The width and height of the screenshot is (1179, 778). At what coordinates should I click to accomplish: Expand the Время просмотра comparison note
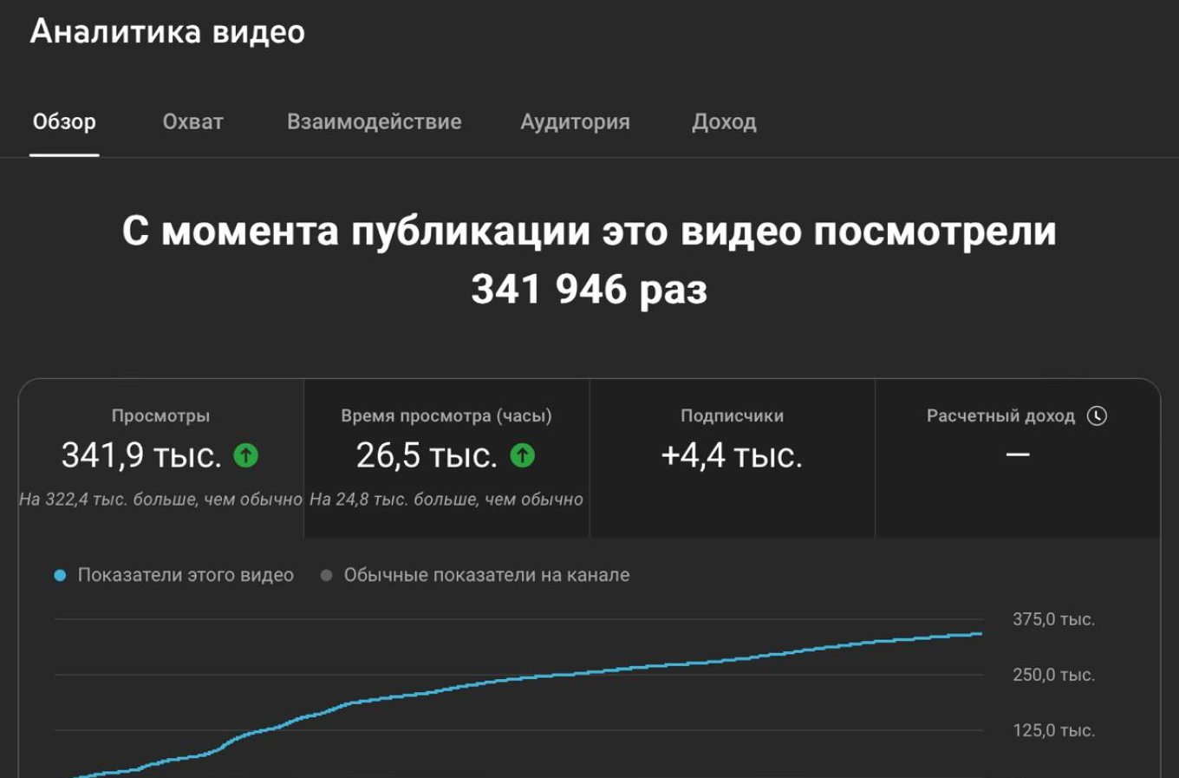click(x=444, y=500)
